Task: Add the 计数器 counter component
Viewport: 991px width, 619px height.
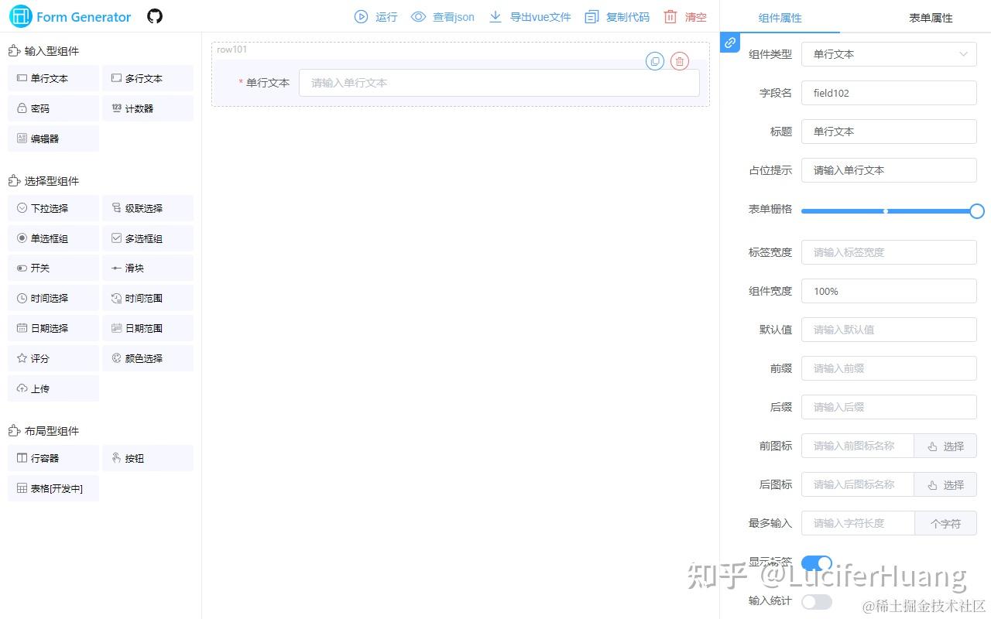Action: pyautogui.click(x=147, y=108)
